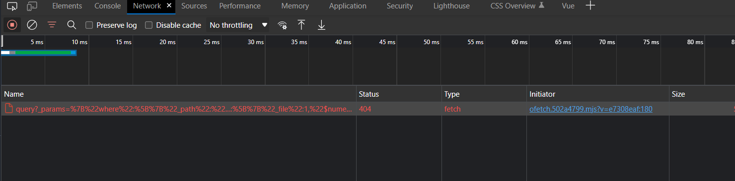Stop recording network log
The height and width of the screenshot is (181, 735).
[x=12, y=25]
